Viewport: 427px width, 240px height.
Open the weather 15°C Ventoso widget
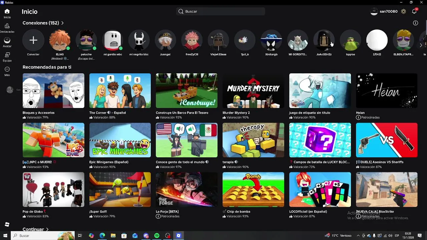[338, 236]
